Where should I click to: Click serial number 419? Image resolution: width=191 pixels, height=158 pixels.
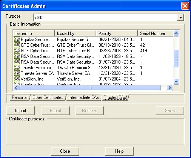143,51
